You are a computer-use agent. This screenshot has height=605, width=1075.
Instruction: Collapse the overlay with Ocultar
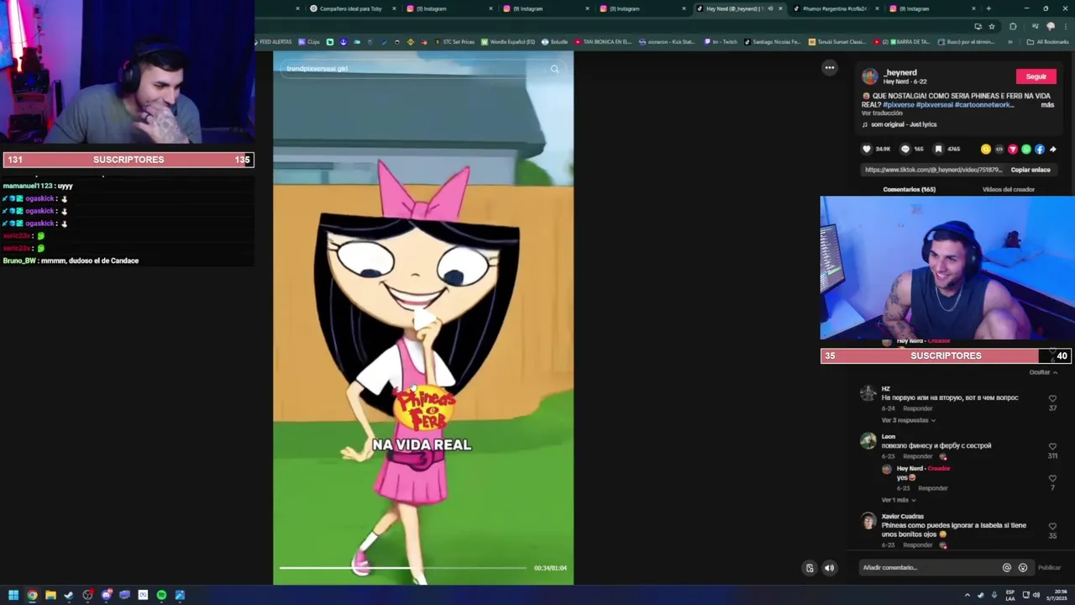click(x=1043, y=372)
